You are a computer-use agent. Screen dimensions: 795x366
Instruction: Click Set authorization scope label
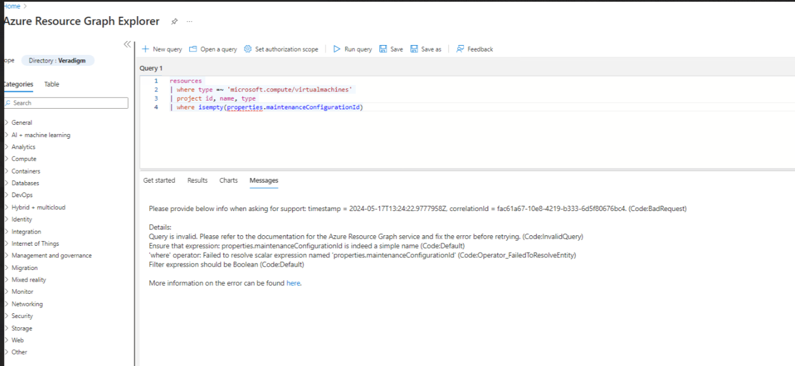tap(286, 49)
